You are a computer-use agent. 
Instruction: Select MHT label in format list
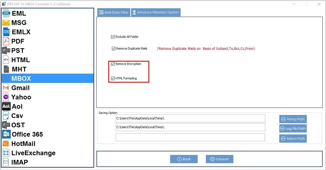(x=19, y=69)
